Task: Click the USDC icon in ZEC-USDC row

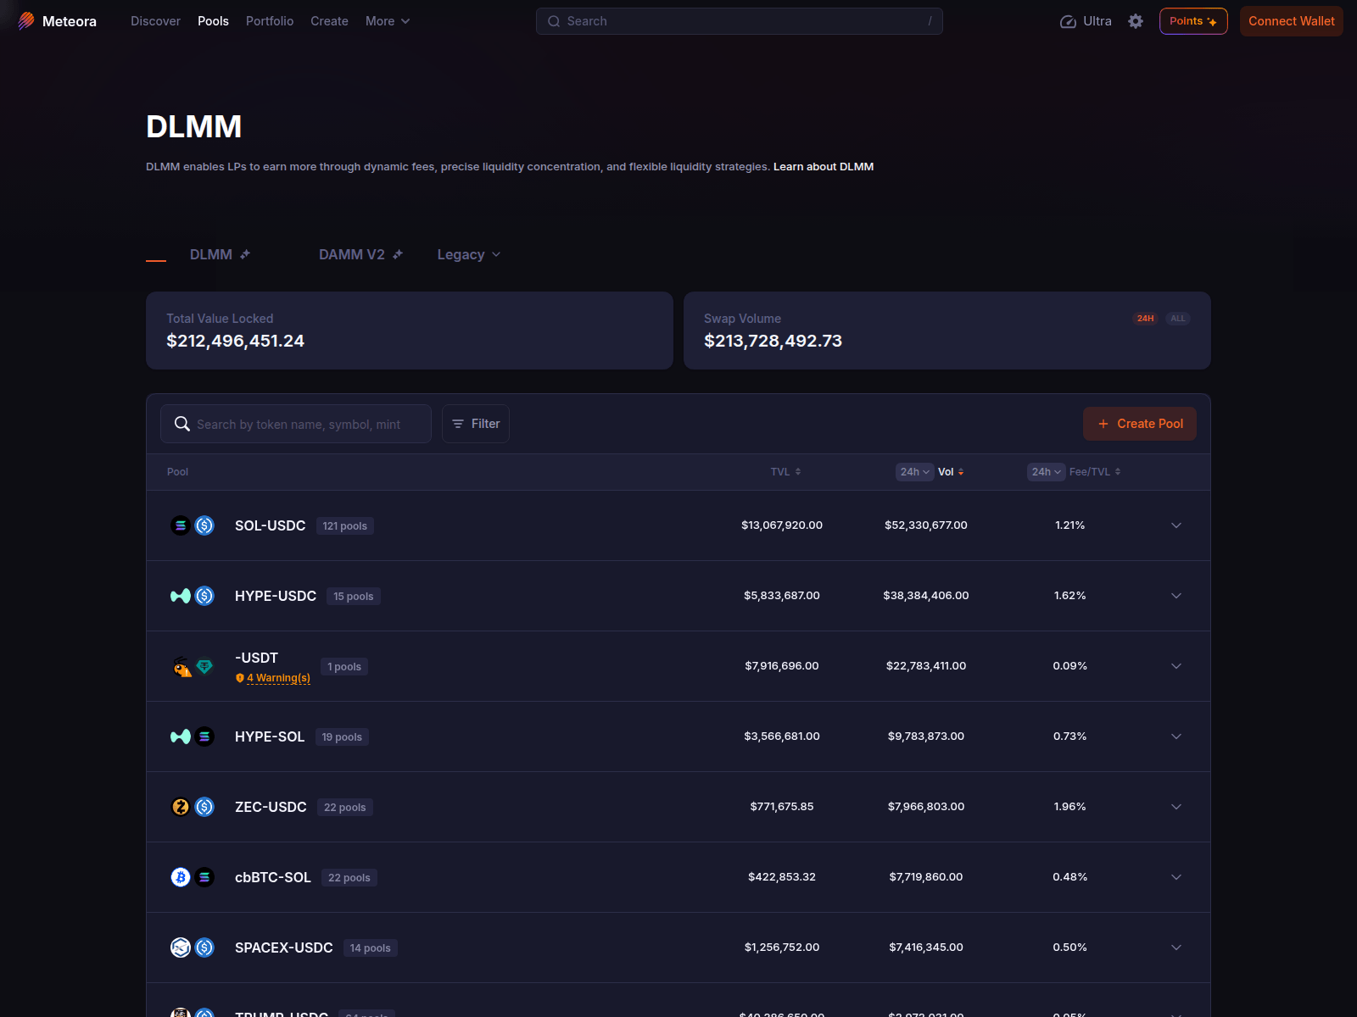Action: click(x=204, y=807)
